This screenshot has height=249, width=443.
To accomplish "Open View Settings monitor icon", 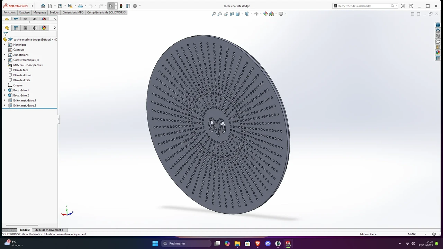I will (x=281, y=14).
